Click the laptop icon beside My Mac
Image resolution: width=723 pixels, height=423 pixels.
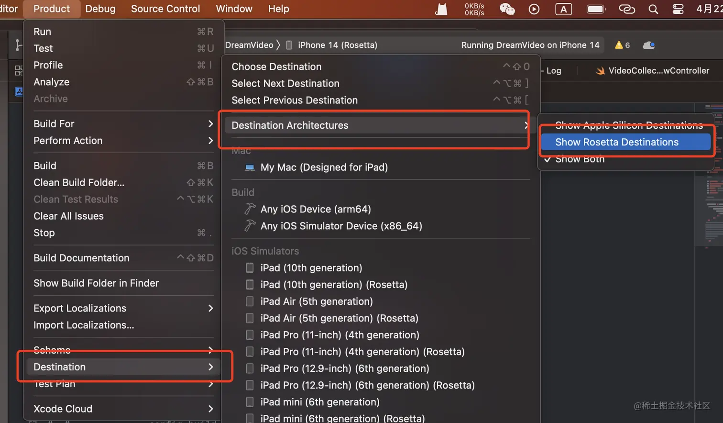pyautogui.click(x=250, y=167)
